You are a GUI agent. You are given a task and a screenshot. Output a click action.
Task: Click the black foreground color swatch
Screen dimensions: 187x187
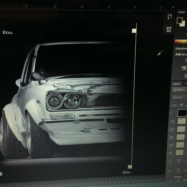179,20
